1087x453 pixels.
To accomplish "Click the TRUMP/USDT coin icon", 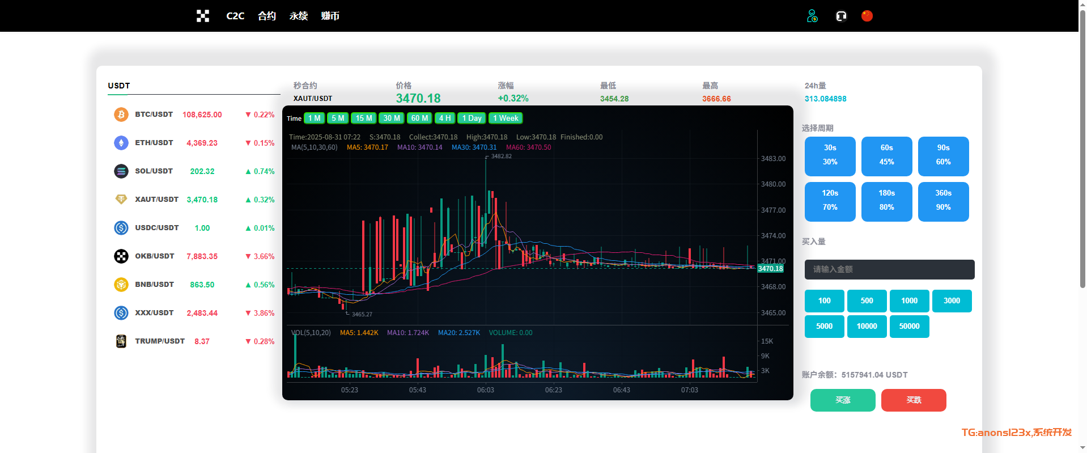I will (x=121, y=341).
